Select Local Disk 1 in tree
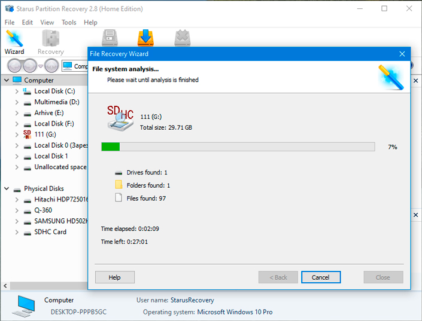This screenshot has width=422, height=321. pos(51,156)
